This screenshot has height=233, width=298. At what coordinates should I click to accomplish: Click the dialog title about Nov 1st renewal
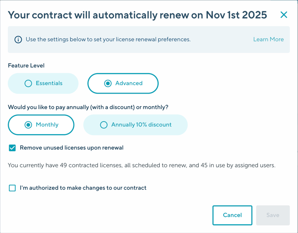pyautogui.click(x=137, y=15)
